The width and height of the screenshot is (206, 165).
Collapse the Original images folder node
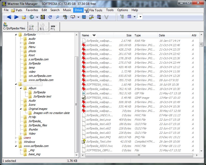(x=21, y=109)
